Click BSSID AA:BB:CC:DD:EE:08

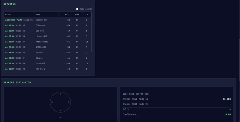coord(15,69)
